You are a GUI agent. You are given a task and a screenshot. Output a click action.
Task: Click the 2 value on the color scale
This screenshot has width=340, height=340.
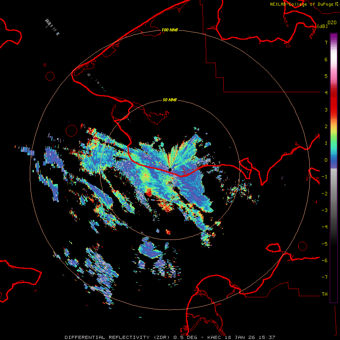click(x=326, y=127)
